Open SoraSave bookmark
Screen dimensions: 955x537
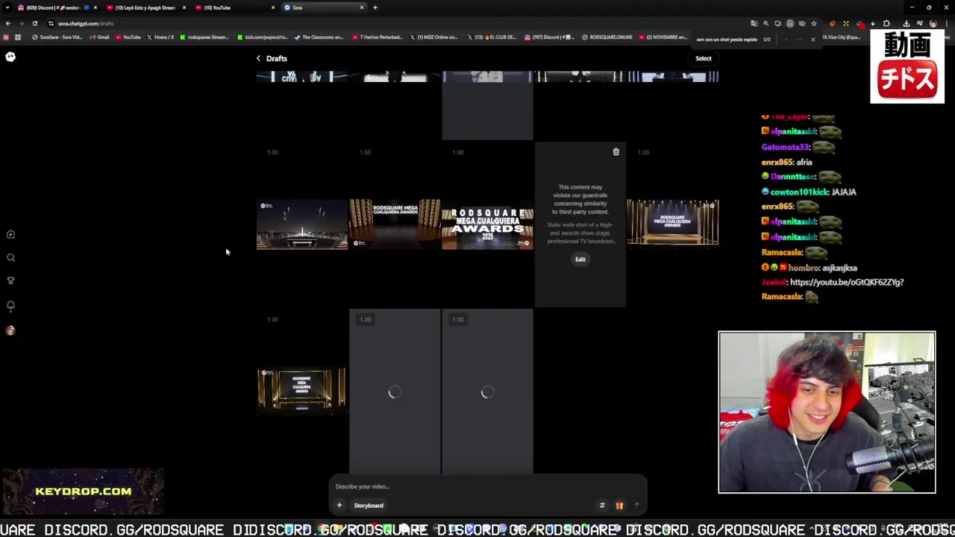coord(57,37)
